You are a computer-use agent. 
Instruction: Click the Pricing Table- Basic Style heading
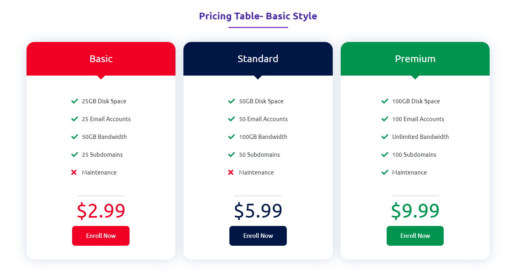click(258, 16)
